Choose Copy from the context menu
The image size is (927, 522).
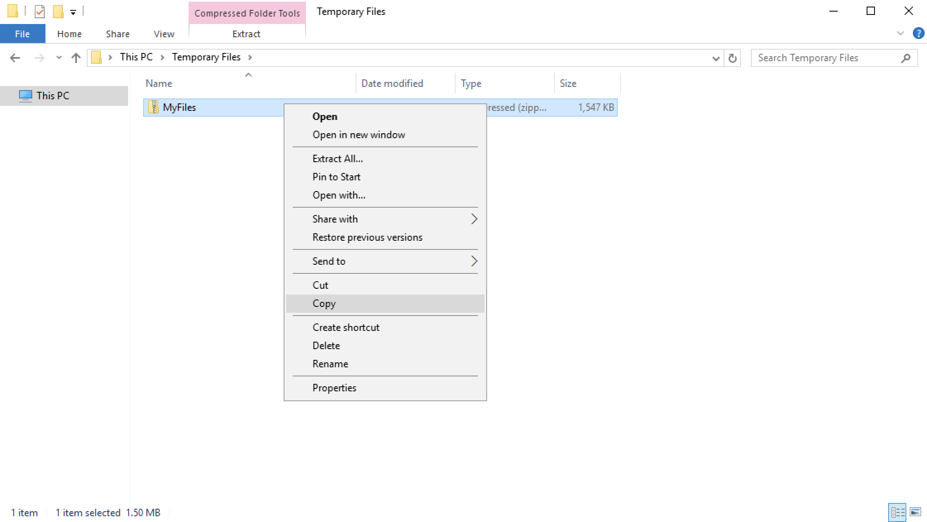(x=324, y=304)
